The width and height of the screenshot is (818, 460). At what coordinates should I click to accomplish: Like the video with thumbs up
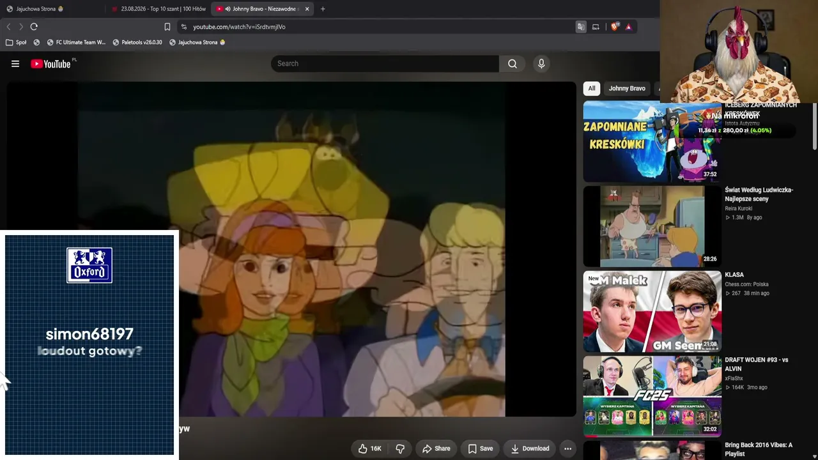[363, 448]
